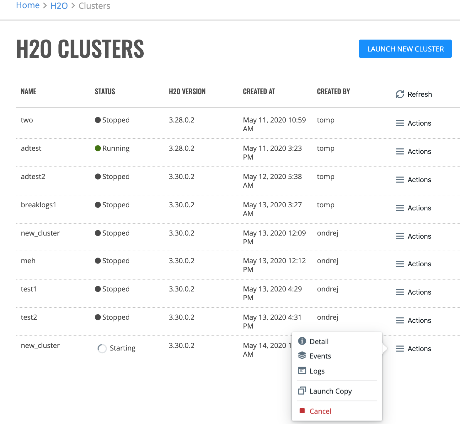The height and width of the screenshot is (424, 460).
Task: Click the Refresh circular arrows icon
Action: pyautogui.click(x=400, y=94)
